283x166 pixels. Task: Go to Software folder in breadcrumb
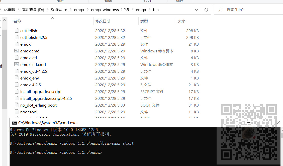tap(59, 10)
